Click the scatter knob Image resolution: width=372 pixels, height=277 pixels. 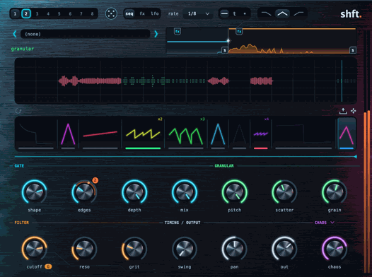pos(284,191)
